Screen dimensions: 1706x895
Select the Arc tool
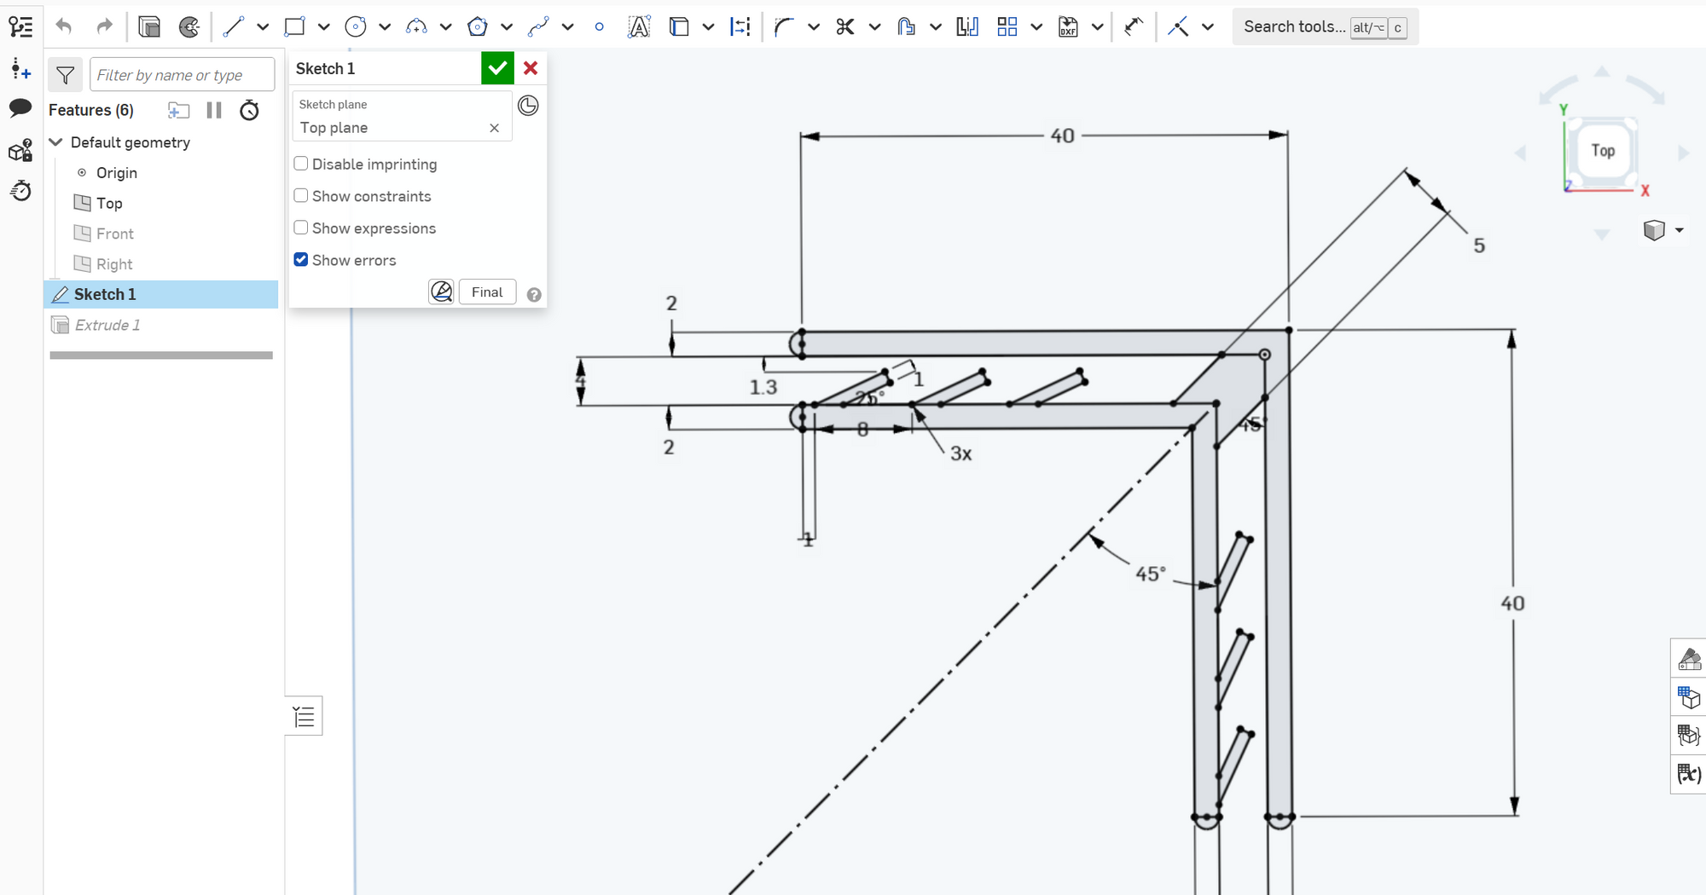[416, 27]
